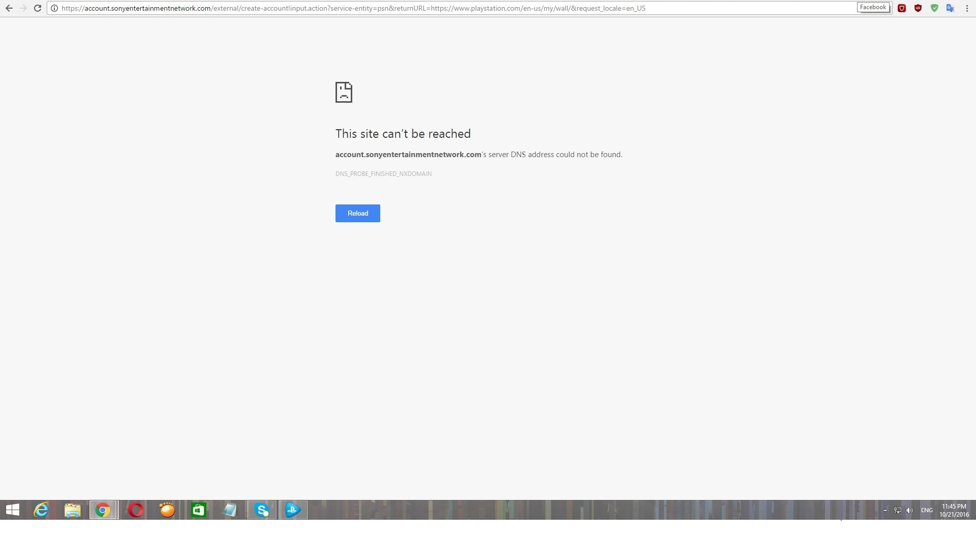Click the "This site can't be reached" heading
The image size is (976, 534).
[403, 134]
